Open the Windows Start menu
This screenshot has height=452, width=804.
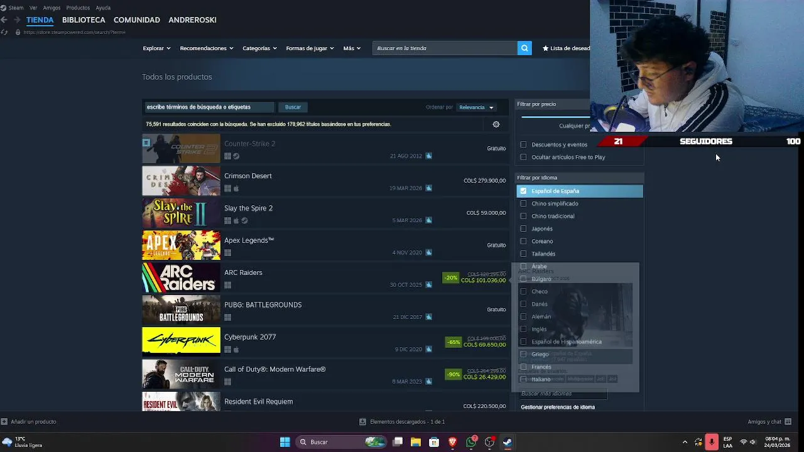285,442
